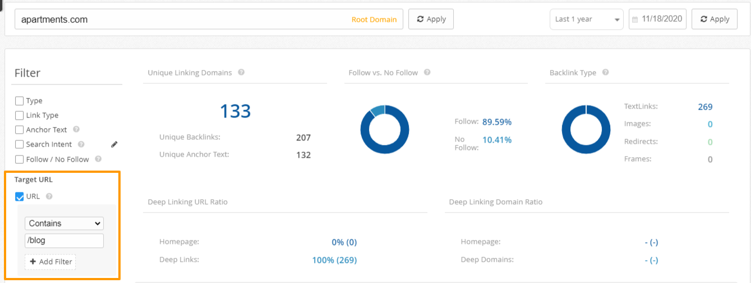This screenshot has width=751, height=283.
Task: Click Unique Backlinks value 207
Action: tap(303, 138)
